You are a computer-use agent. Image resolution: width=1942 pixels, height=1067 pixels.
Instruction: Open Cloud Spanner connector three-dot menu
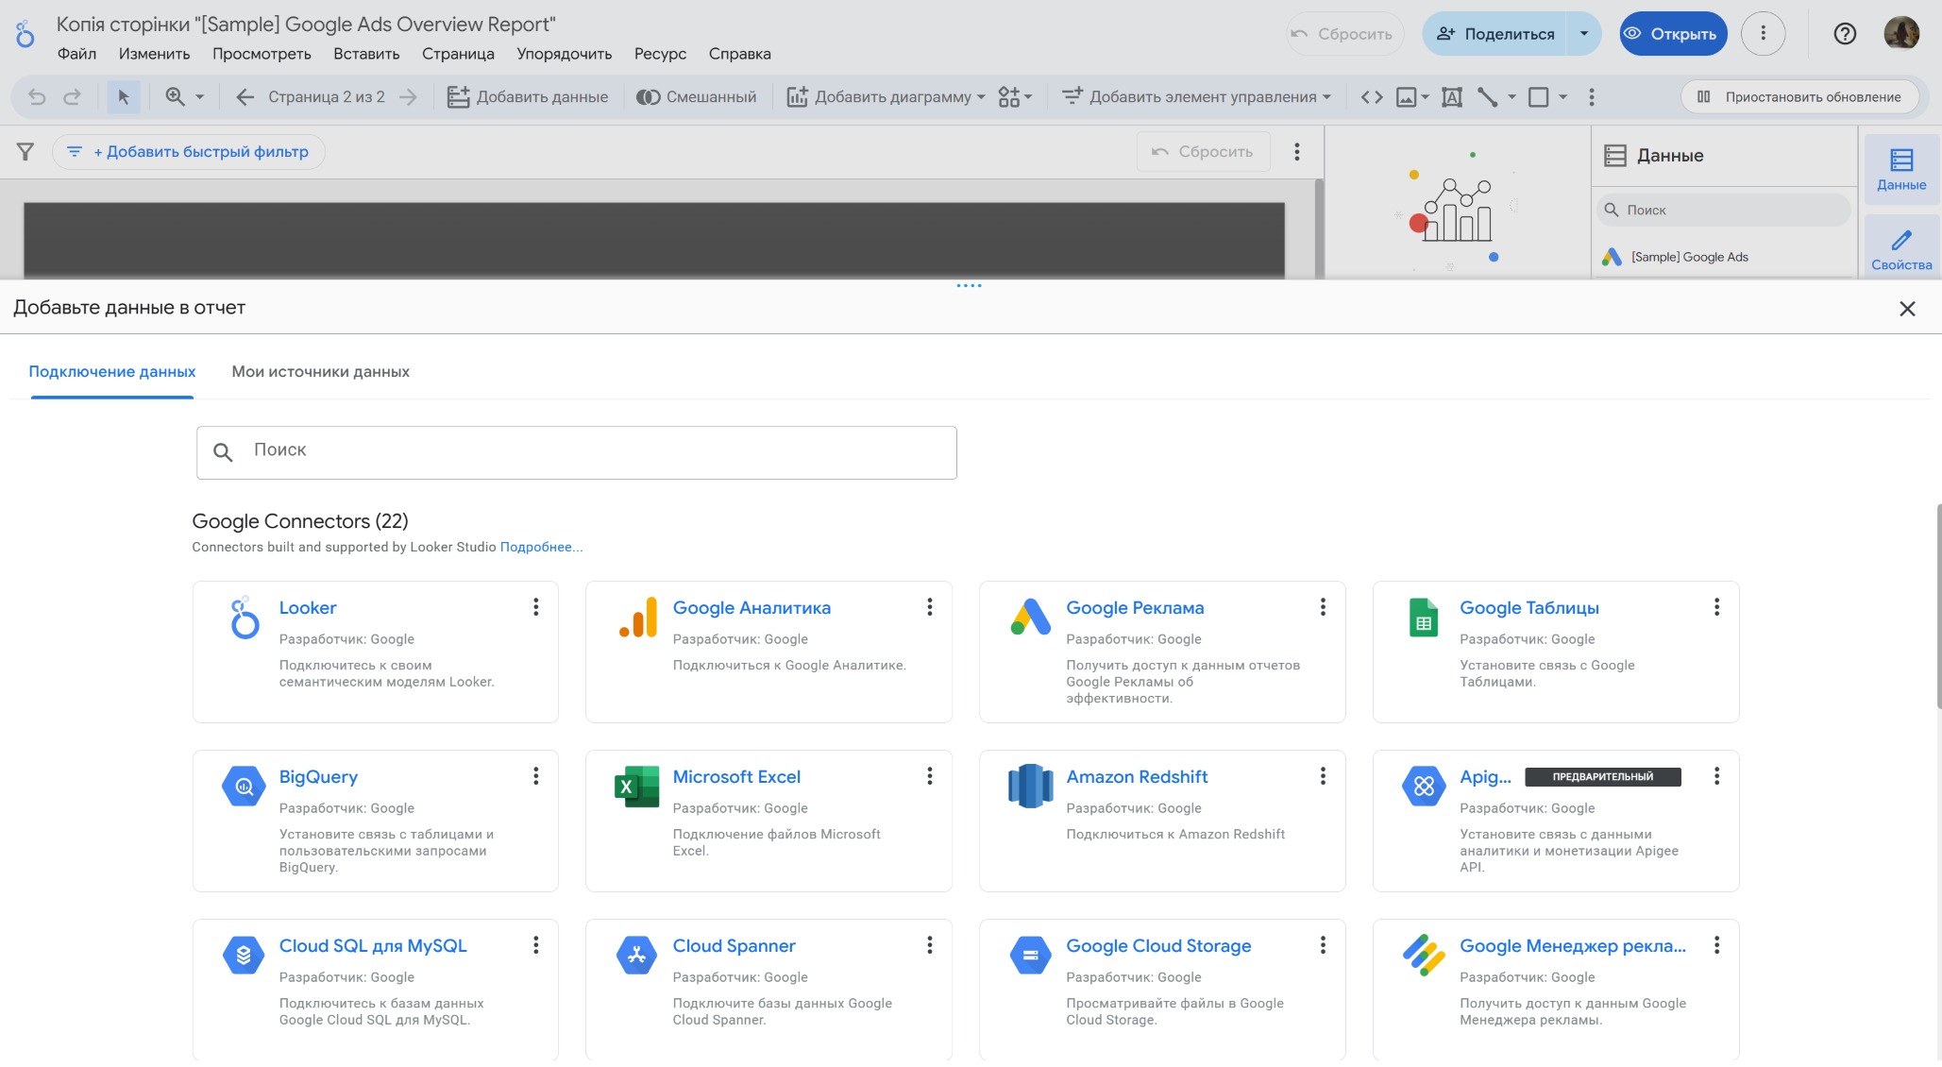pos(930,945)
